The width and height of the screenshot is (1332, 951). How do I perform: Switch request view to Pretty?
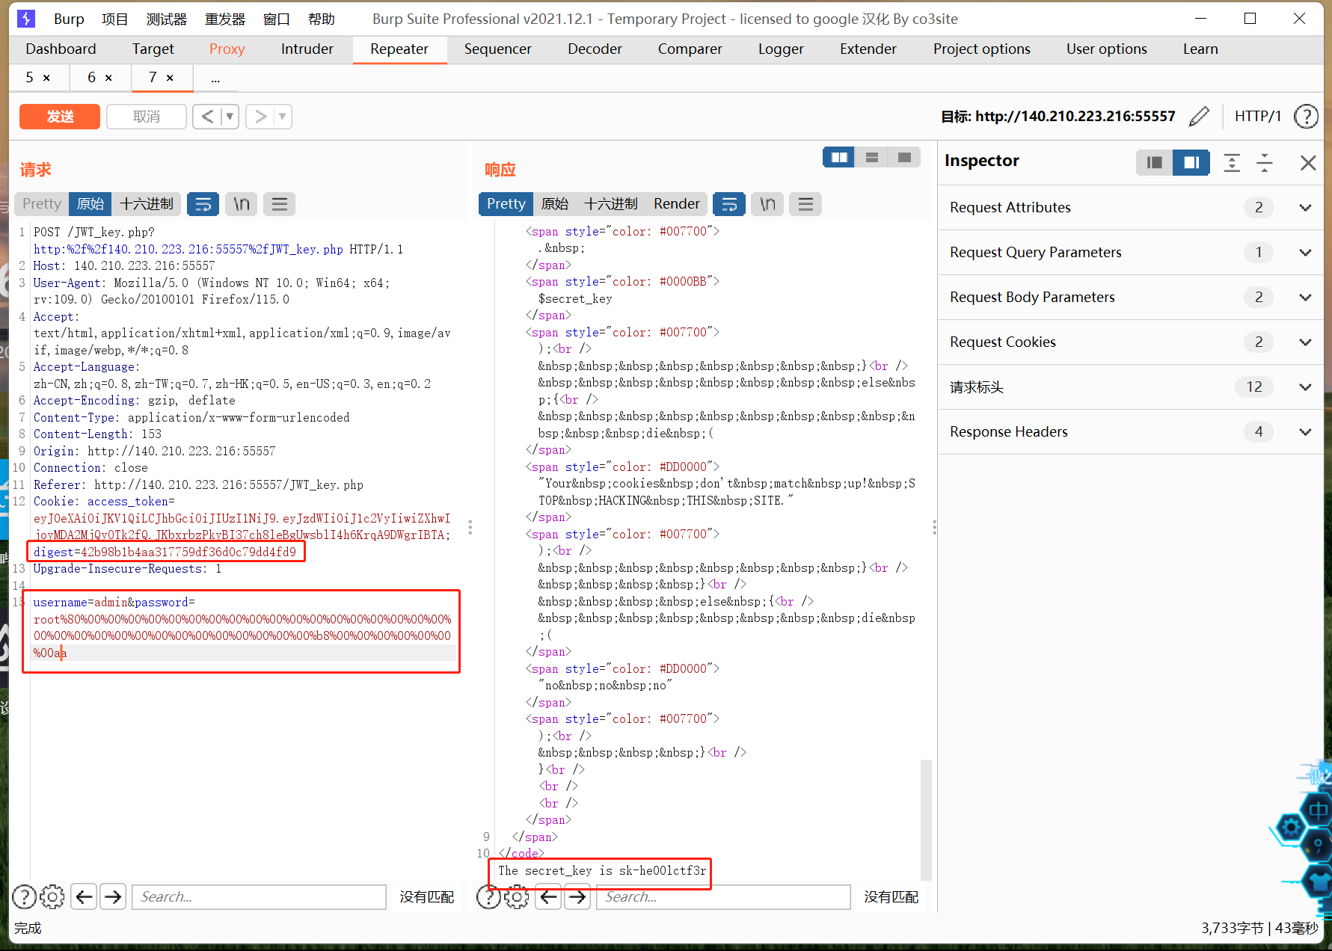pyautogui.click(x=41, y=203)
